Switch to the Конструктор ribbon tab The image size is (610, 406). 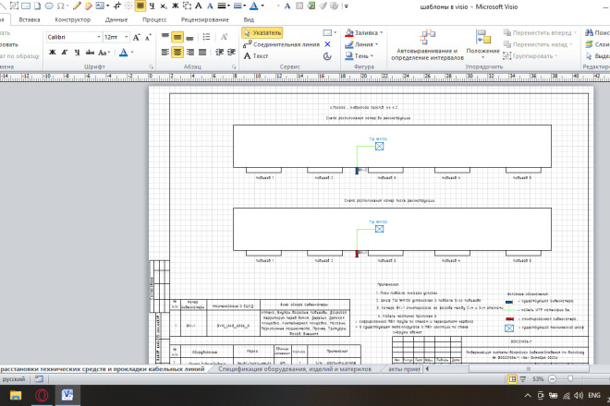tap(72, 19)
